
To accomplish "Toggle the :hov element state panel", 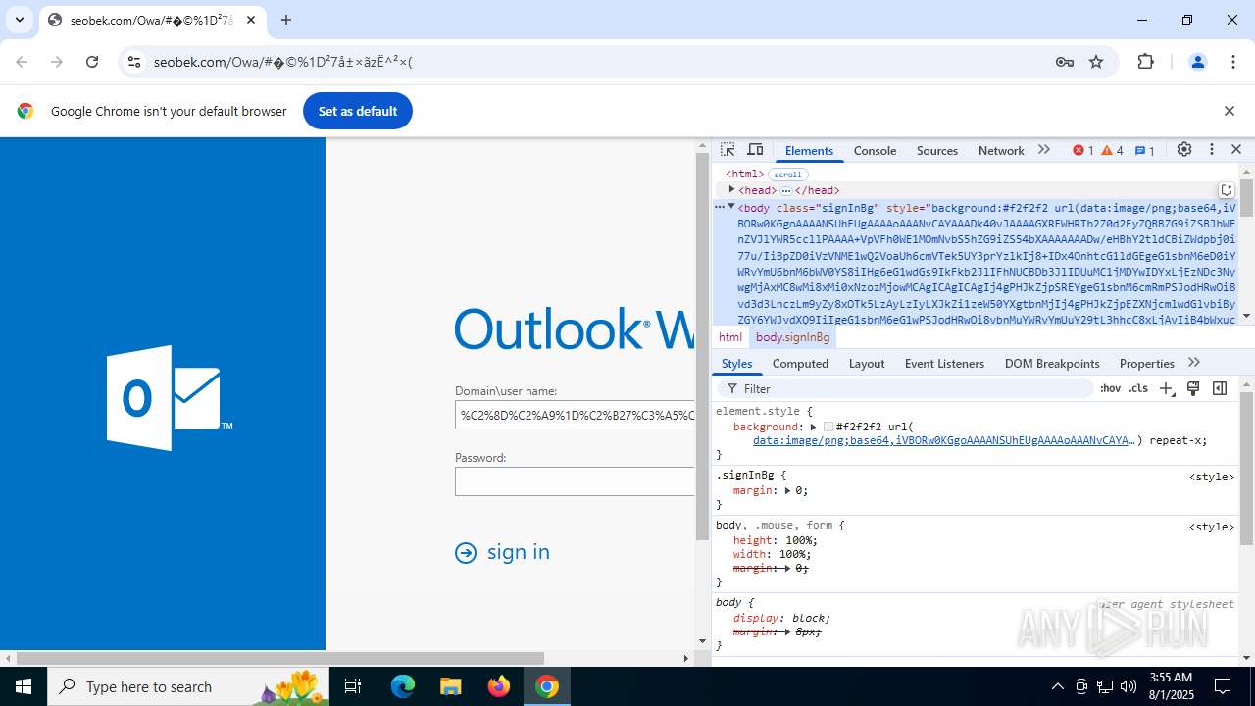I will (x=1110, y=388).
